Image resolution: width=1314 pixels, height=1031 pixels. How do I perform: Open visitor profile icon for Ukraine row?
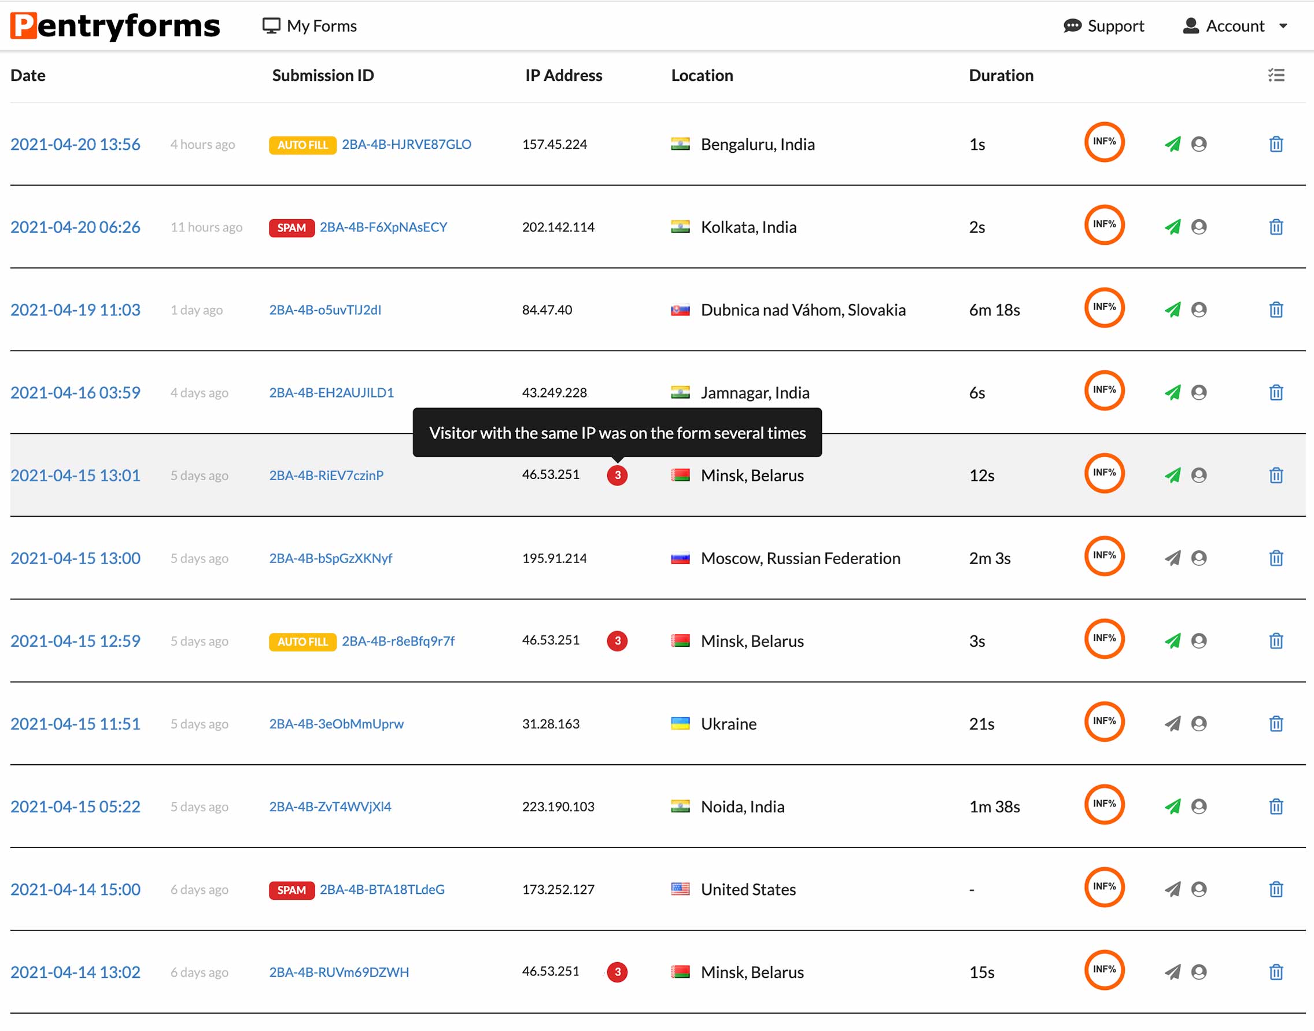1199,723
